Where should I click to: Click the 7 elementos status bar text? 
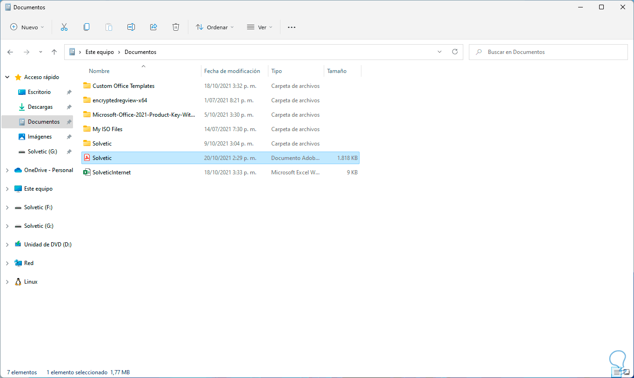tap(22, 372)
